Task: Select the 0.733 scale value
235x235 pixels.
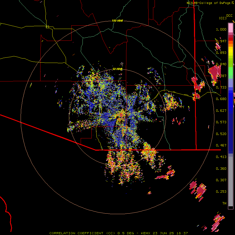Action: [221, 87]
